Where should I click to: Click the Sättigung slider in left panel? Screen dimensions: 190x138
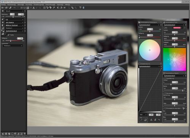click(13, 41)
